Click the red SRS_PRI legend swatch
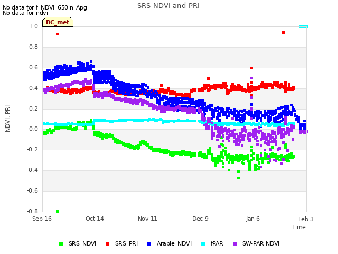 (x=107, y=244)
